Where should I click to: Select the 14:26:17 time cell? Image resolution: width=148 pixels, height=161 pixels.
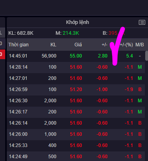click(x=18, y=112)
